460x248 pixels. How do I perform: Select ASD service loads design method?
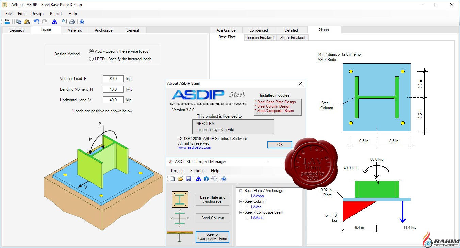point(91,51)
